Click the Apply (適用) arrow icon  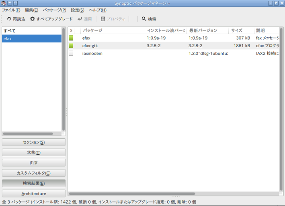(80, 19)
